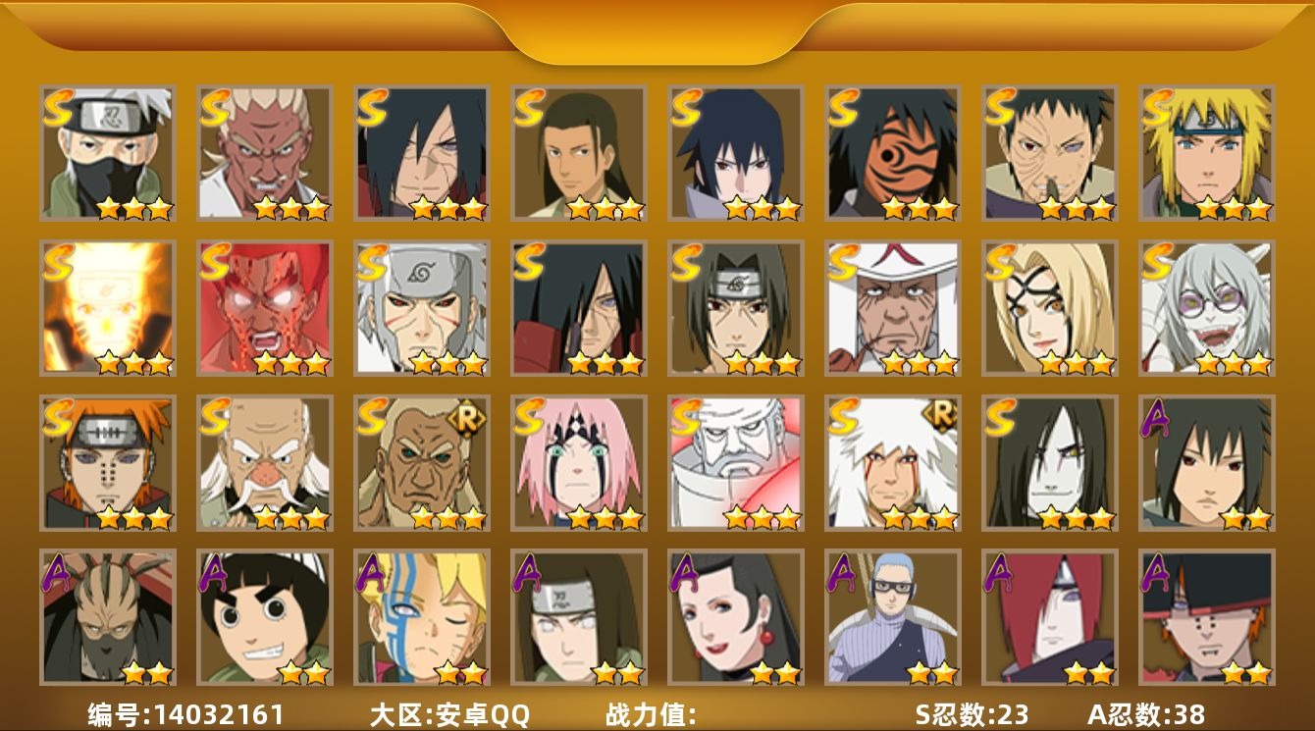The width and height of the screenshot is (1315, 731).
Task: Pick orange-haired Pain with facial piercings
Action: (x=108, y=463)
